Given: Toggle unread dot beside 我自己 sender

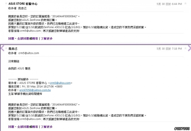Looking at the screenshot, I should click(6, 48).
